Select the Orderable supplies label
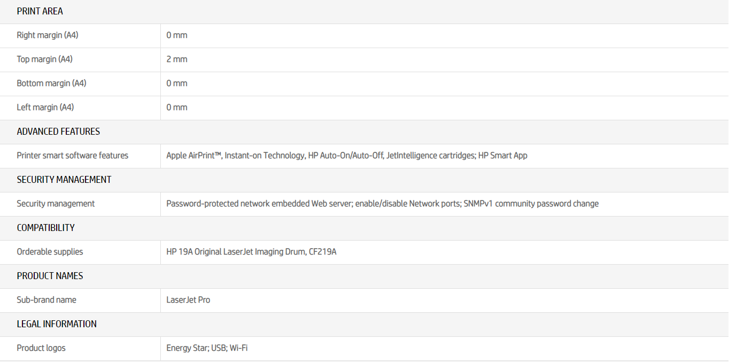729x362 pixels. click(x=50, y=252)
